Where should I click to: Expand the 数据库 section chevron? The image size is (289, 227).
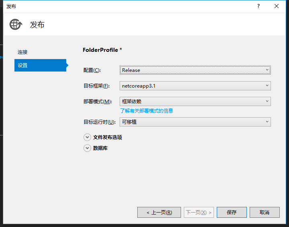(87, 148)
